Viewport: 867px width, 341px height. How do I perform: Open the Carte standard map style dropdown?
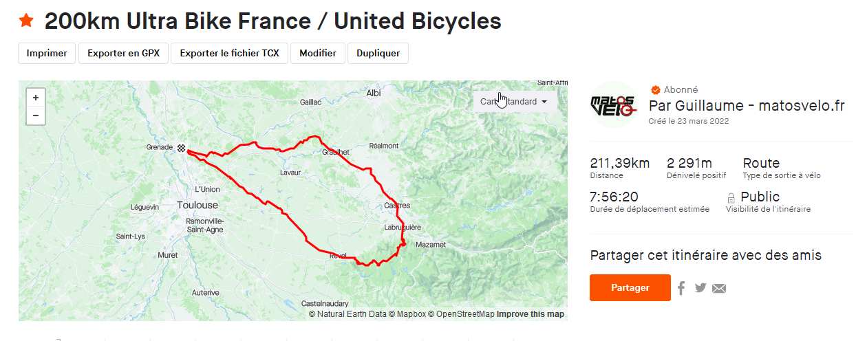point(515,102)
